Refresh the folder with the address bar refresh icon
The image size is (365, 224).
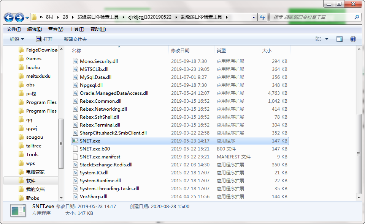pyautogui.click(x=262, y=17)
